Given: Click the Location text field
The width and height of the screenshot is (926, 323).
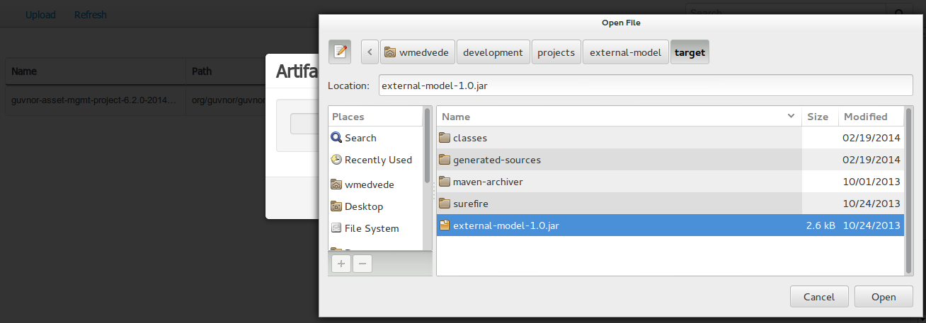Looking at the screenshot, I should tap(645, 86).
